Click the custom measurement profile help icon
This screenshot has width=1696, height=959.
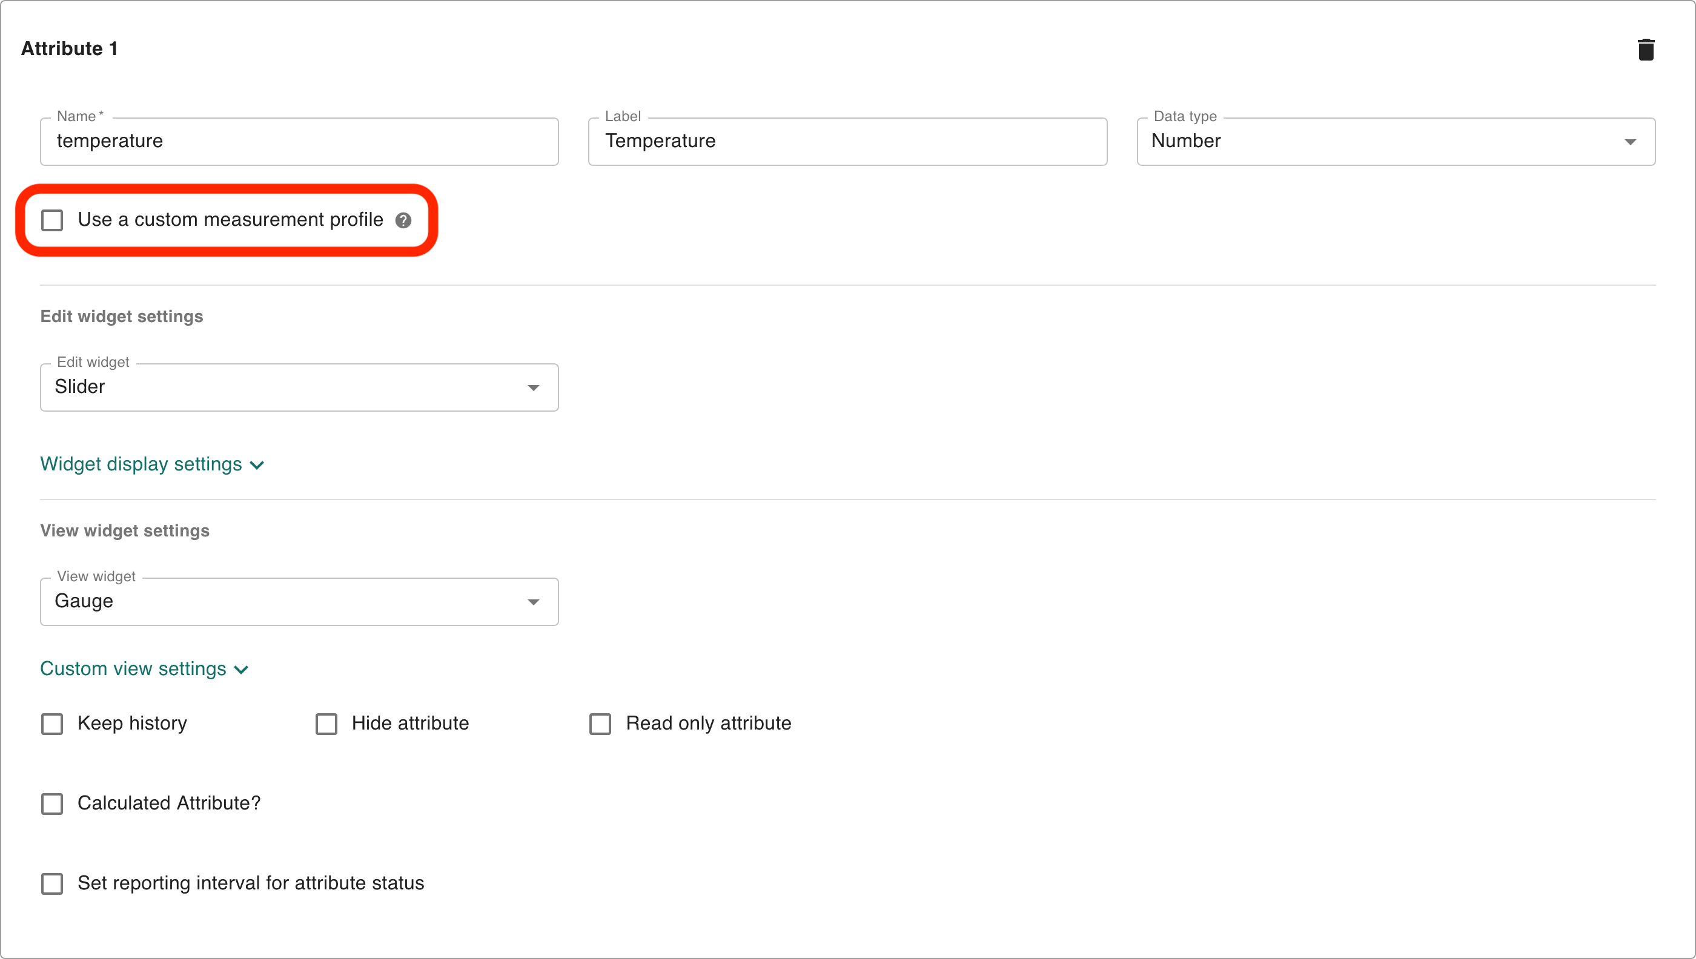[x=403, y=220]
